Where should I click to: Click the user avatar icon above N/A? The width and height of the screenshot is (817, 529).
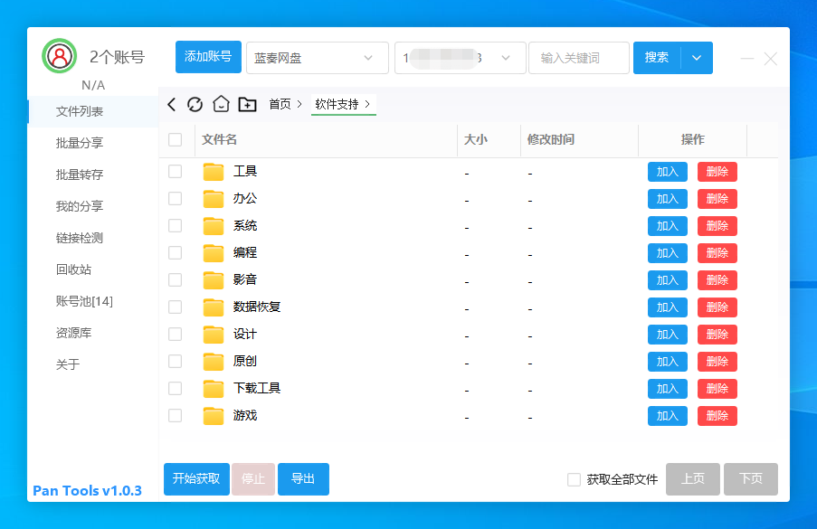(59, 56)
